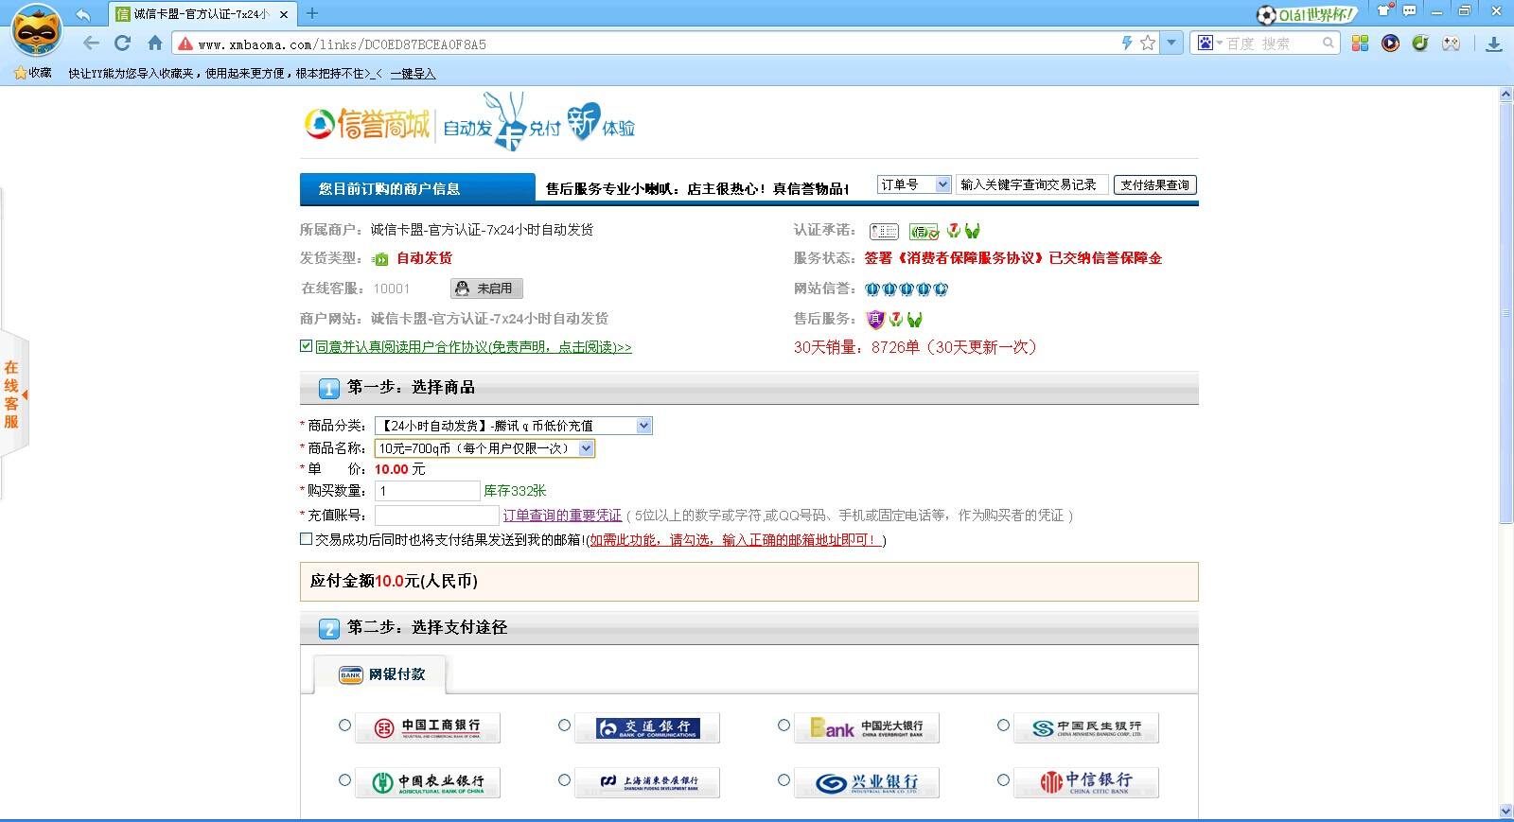
Task: Click the lightning speed-mode icon in address bar
Action: tap(1127, 44)
